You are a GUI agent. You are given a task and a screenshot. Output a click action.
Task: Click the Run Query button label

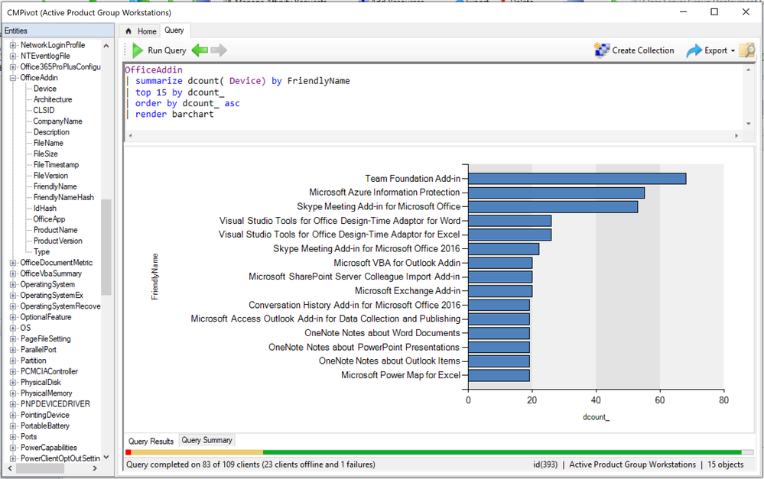pyautogui.click(x=167, y=50)
